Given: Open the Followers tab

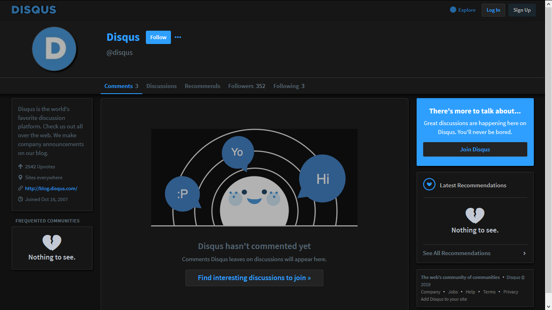Looking at the screenshot, I should point(247,86).
